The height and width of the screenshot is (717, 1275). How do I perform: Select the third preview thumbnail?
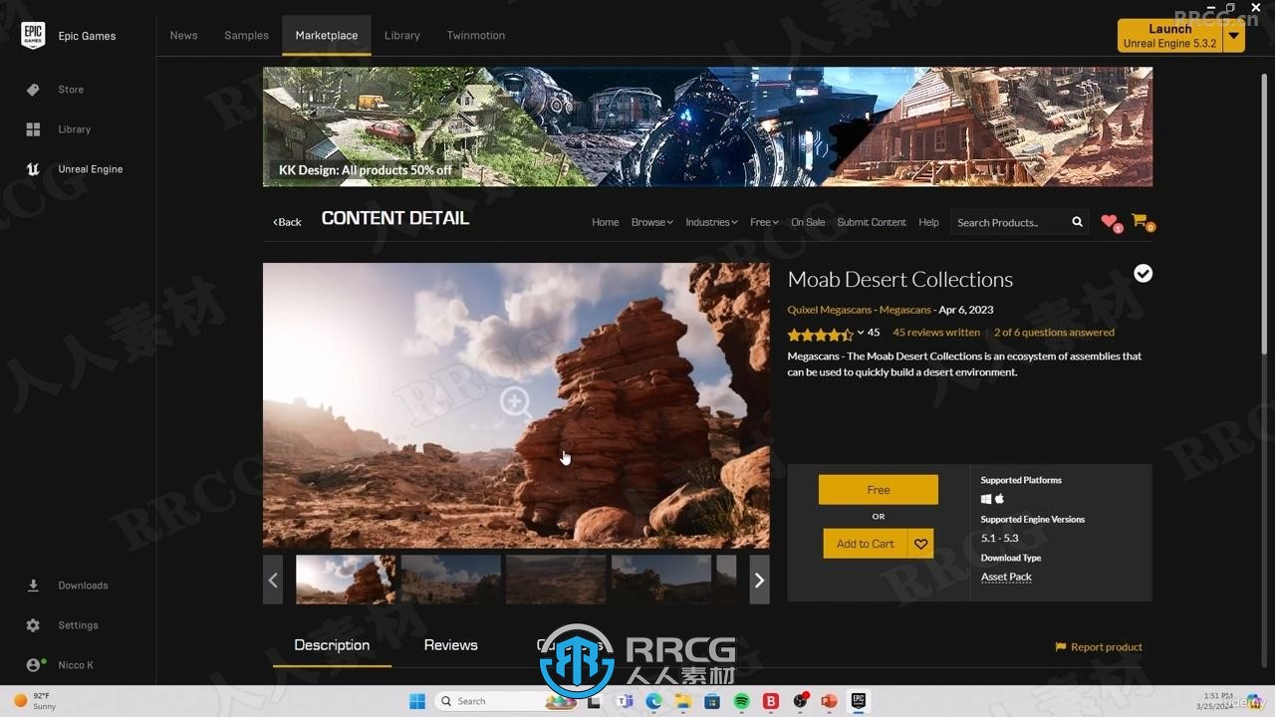tap(556, 580)
